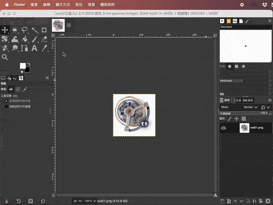The width and height of the screenshot is (273, 205).
Task: Select the second tool toggle radio option
Action: [x=6, y=106]
